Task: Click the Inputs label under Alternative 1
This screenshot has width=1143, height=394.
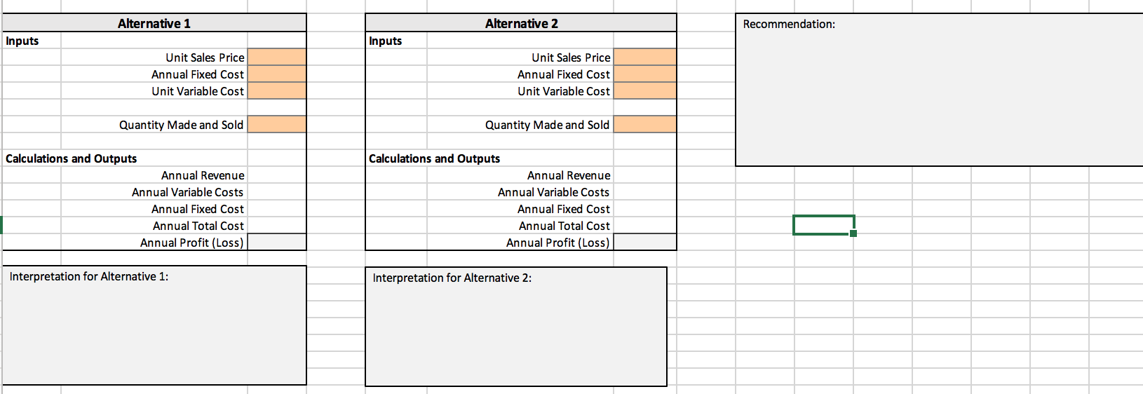Action: click(22, 41)
